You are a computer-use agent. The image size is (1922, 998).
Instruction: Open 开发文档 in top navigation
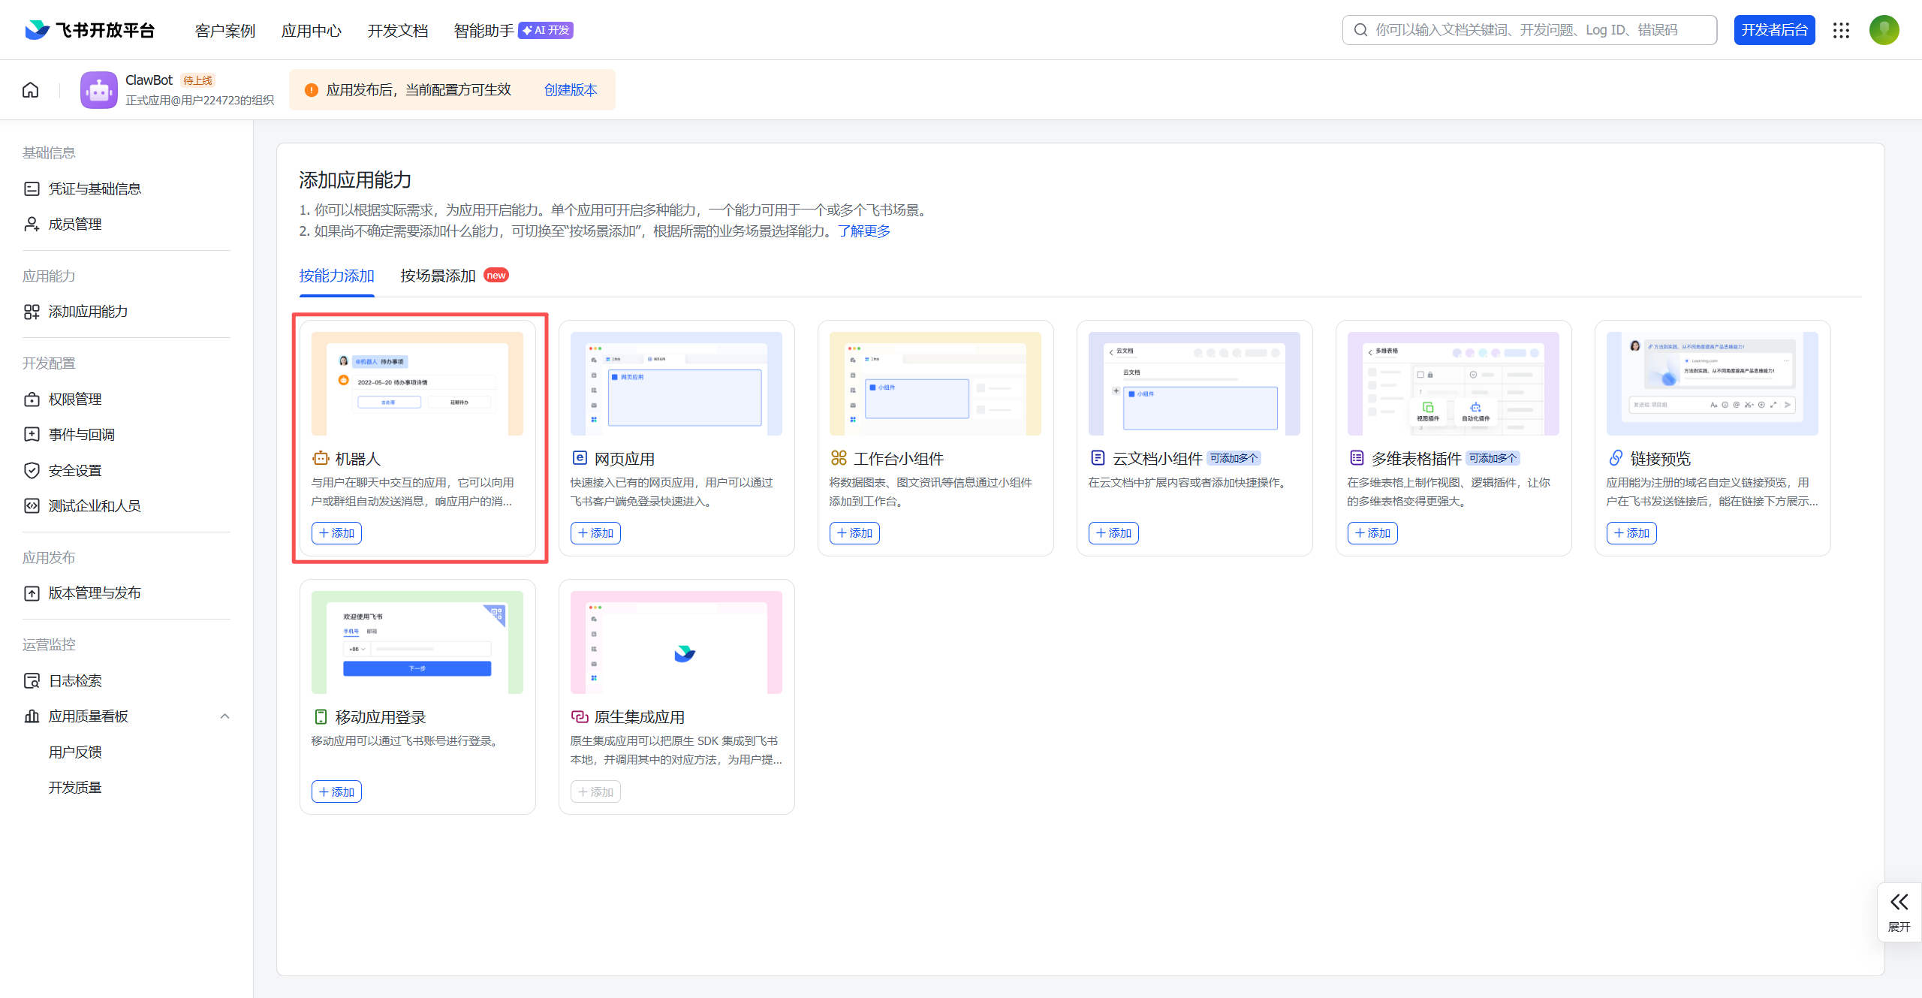[397, 31]
